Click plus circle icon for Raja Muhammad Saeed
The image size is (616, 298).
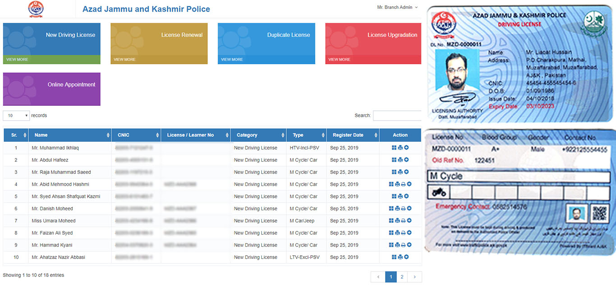(x=406, y=172)
